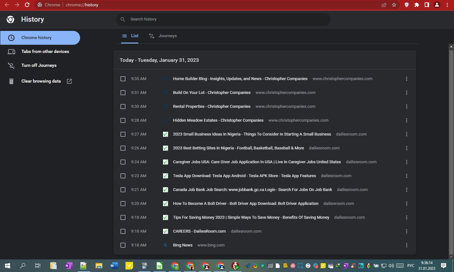Go forward with the browser forward arrow
Screen dimensions: 454x272
pyautogui.click(x=17, y=5)
